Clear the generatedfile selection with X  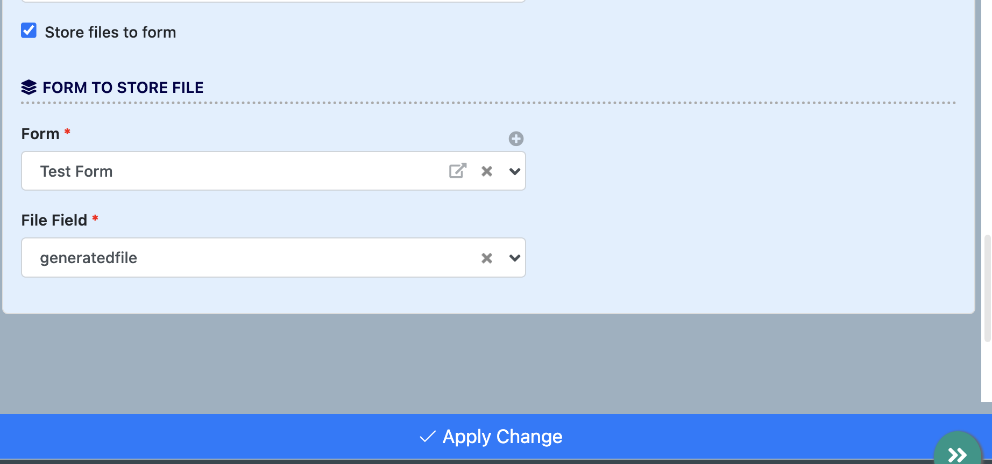point(487,258)
